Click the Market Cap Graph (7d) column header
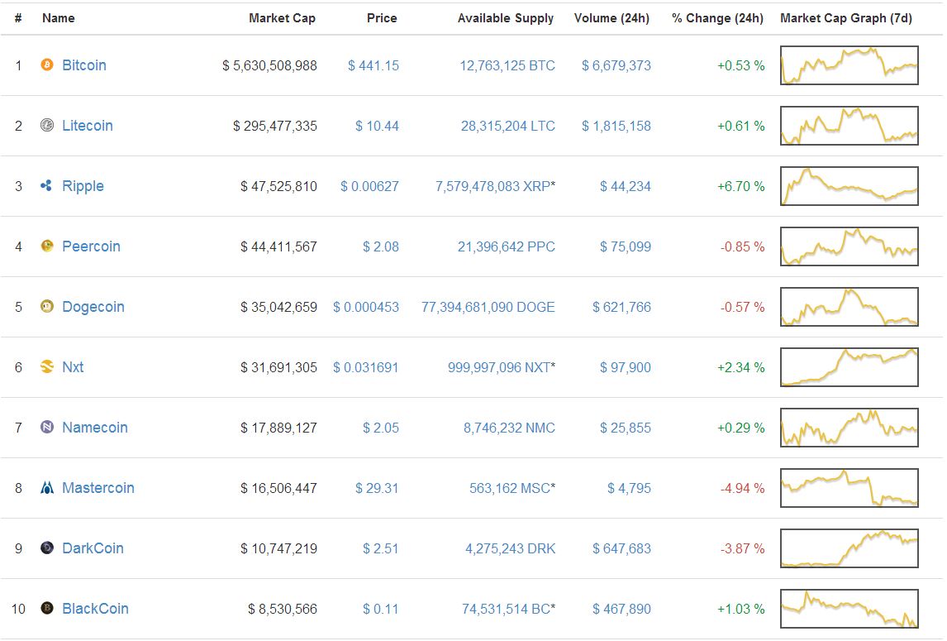This screenshot has width=947, height=641. point(846,18)
